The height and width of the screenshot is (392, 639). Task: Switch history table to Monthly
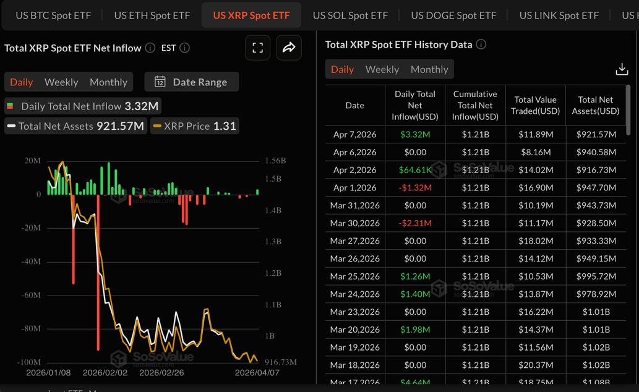(429, 69)
